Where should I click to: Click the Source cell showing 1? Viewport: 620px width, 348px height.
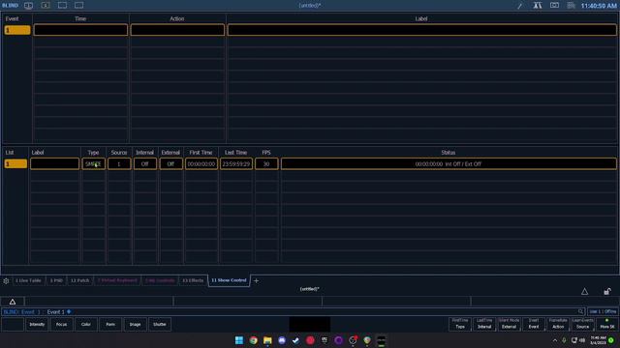119,163
